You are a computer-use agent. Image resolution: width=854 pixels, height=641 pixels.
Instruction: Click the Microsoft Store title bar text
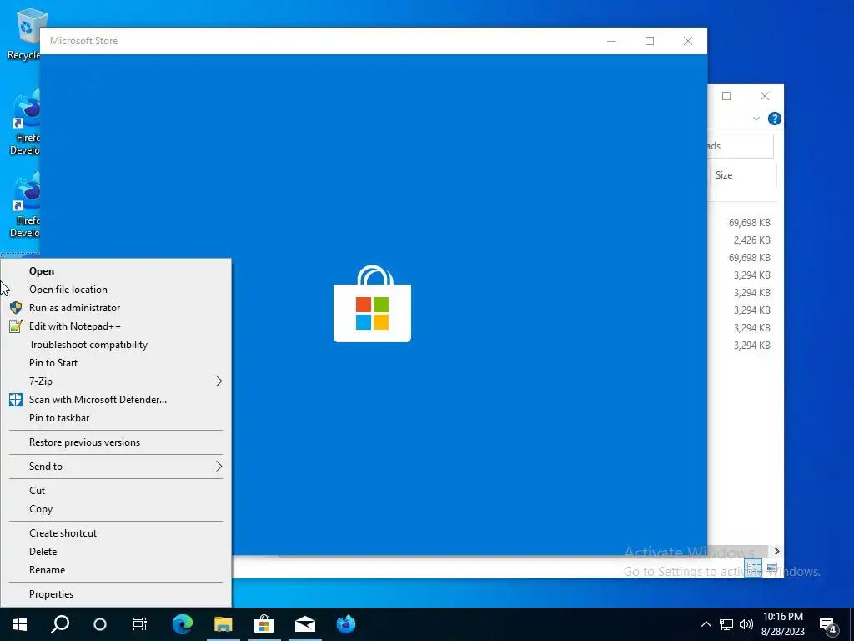pyautogui.click(x=84, y=41)
